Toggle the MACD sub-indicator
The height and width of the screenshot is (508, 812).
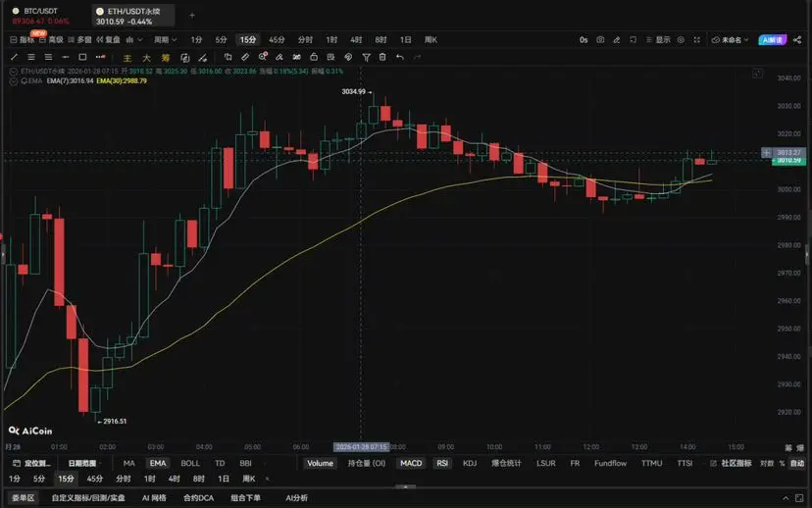coord(411,463)
